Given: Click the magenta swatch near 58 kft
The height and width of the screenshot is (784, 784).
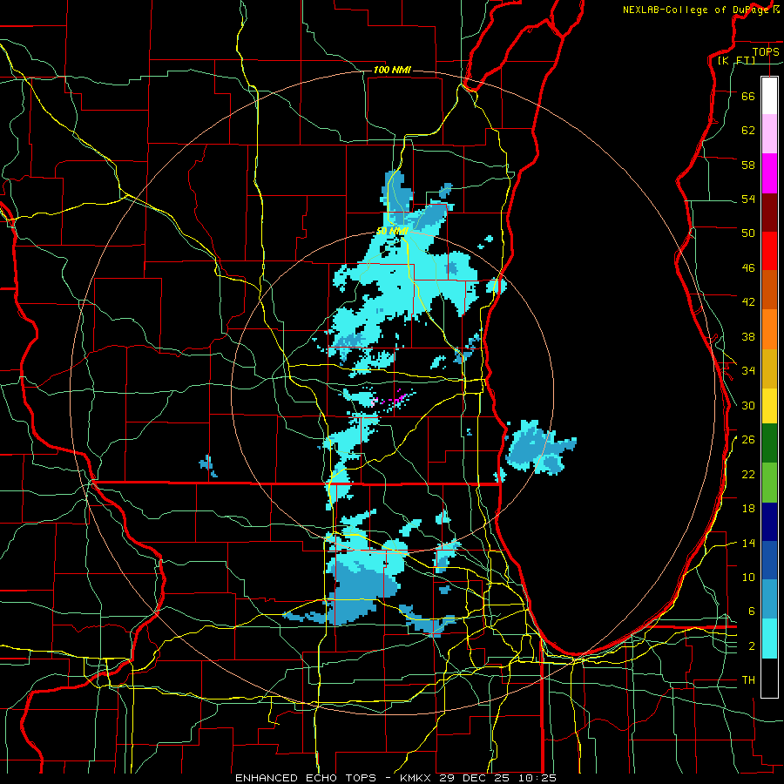Looking at the screenshot, I should click(x=769, y=173).
